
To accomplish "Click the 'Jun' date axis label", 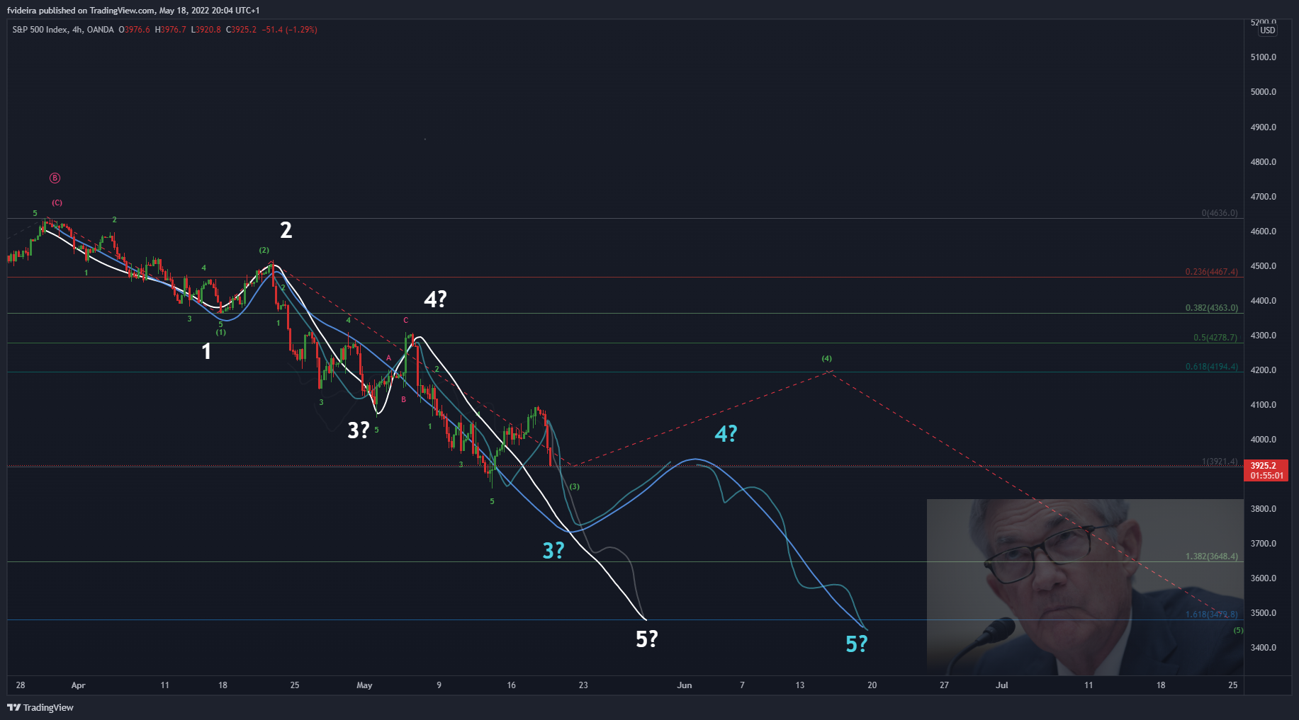I will (x=684, y=685).
